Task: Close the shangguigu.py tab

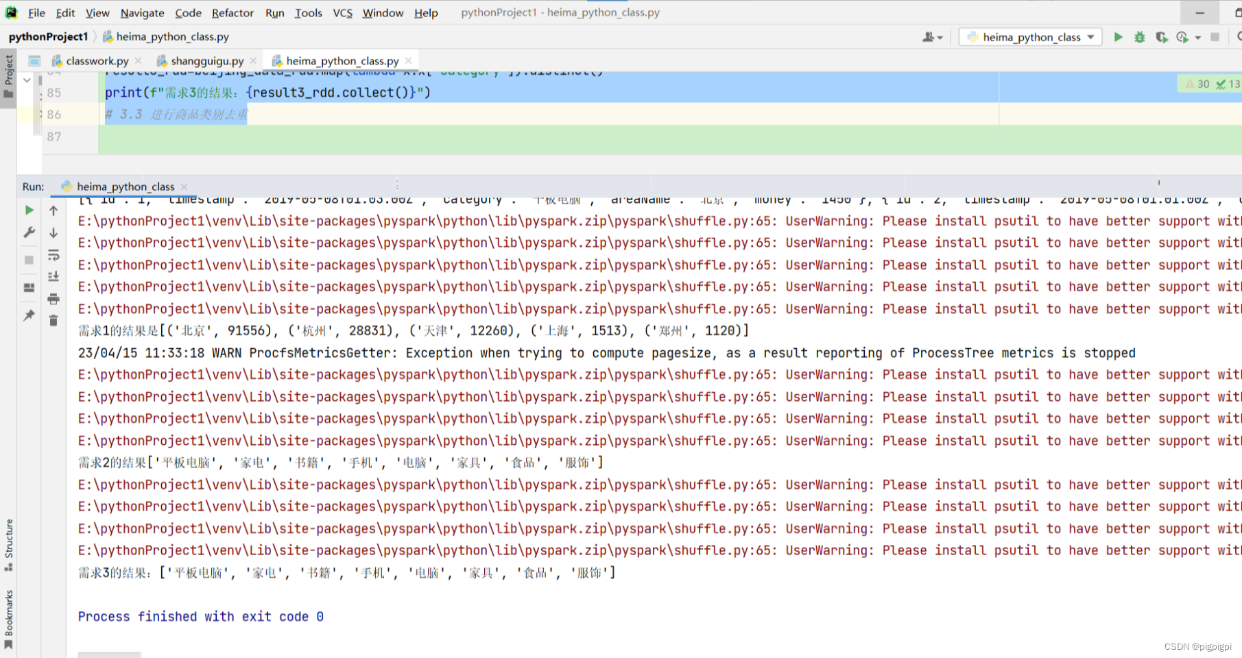Action: 253,61
